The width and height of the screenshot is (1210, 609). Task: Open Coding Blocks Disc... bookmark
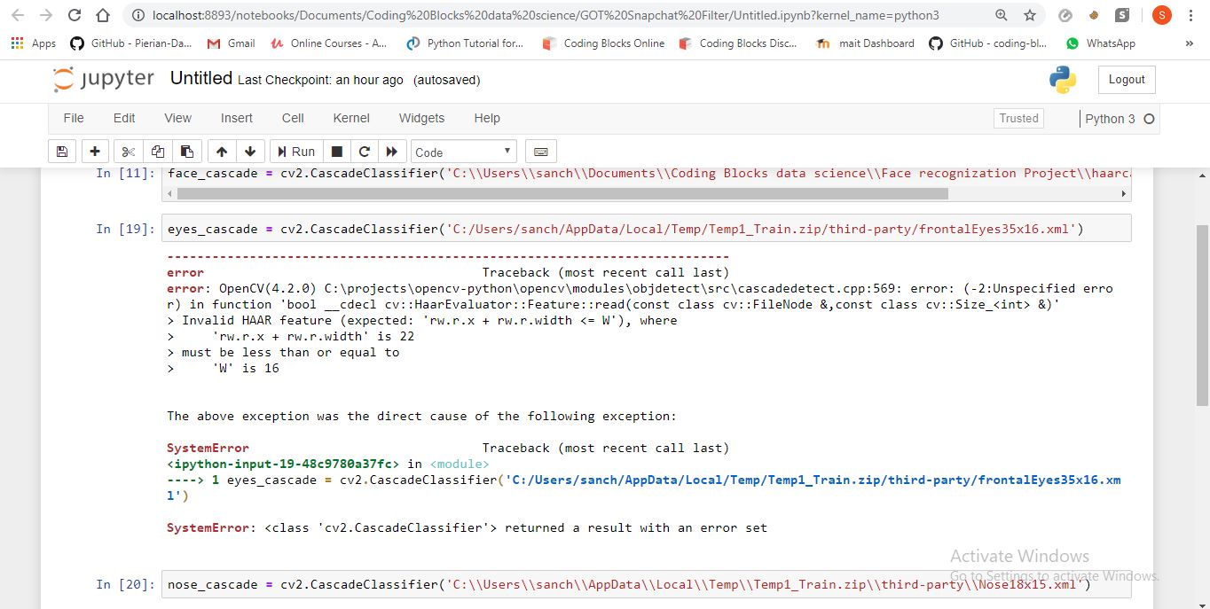(738, 43)
